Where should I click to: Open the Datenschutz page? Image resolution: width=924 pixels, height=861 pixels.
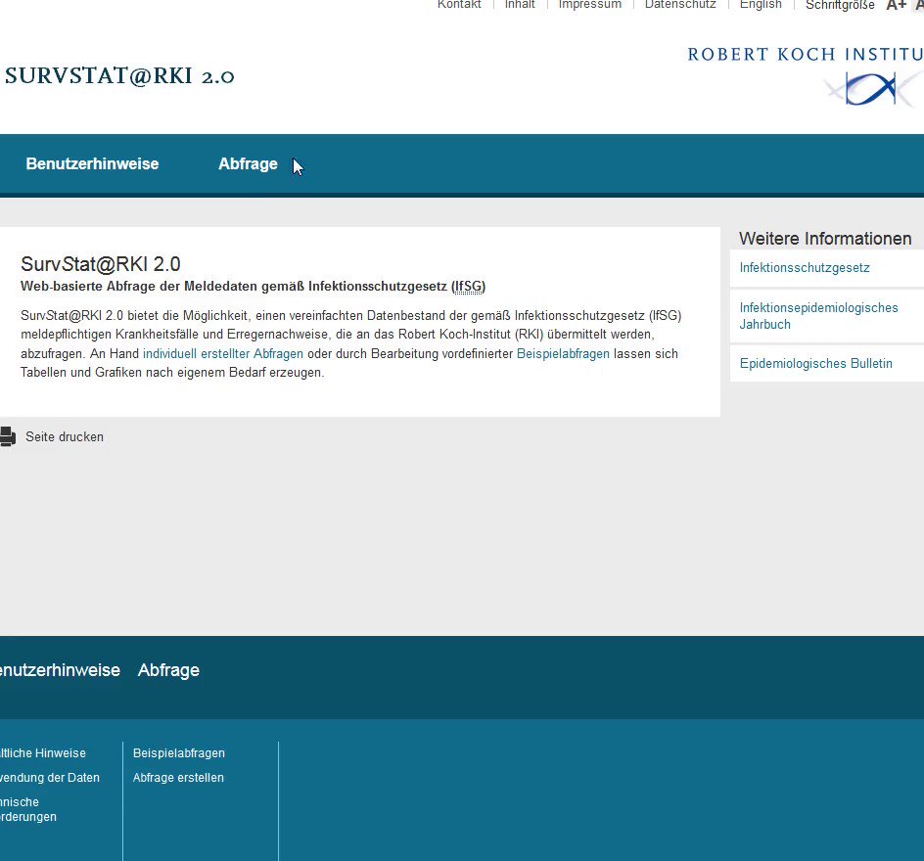pyautogui.click(x=680, y=5)
